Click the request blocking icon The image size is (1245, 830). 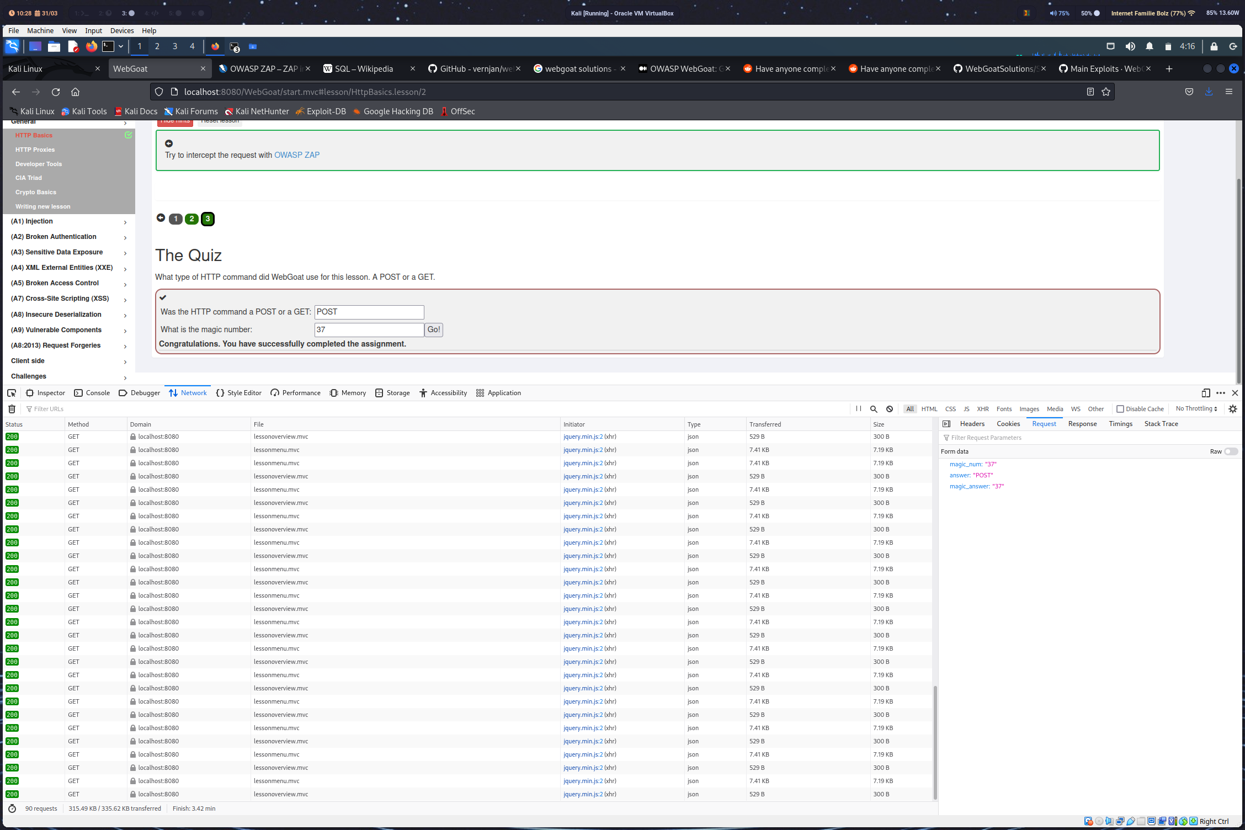click(x=890, y=409)
